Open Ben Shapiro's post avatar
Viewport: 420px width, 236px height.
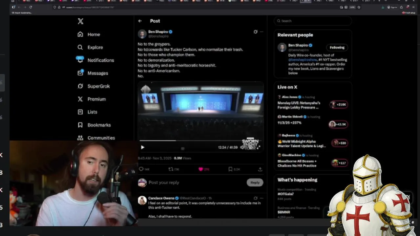pos(142,34)
